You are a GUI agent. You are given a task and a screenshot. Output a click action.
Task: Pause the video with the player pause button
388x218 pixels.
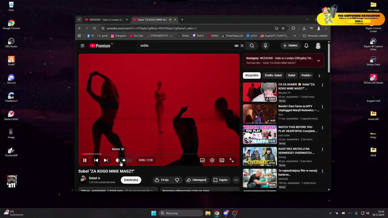coord(85,160)
